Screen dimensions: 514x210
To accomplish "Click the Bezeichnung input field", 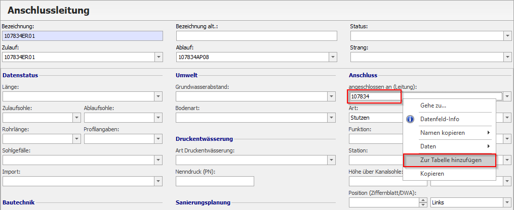I will coord(82,36).
